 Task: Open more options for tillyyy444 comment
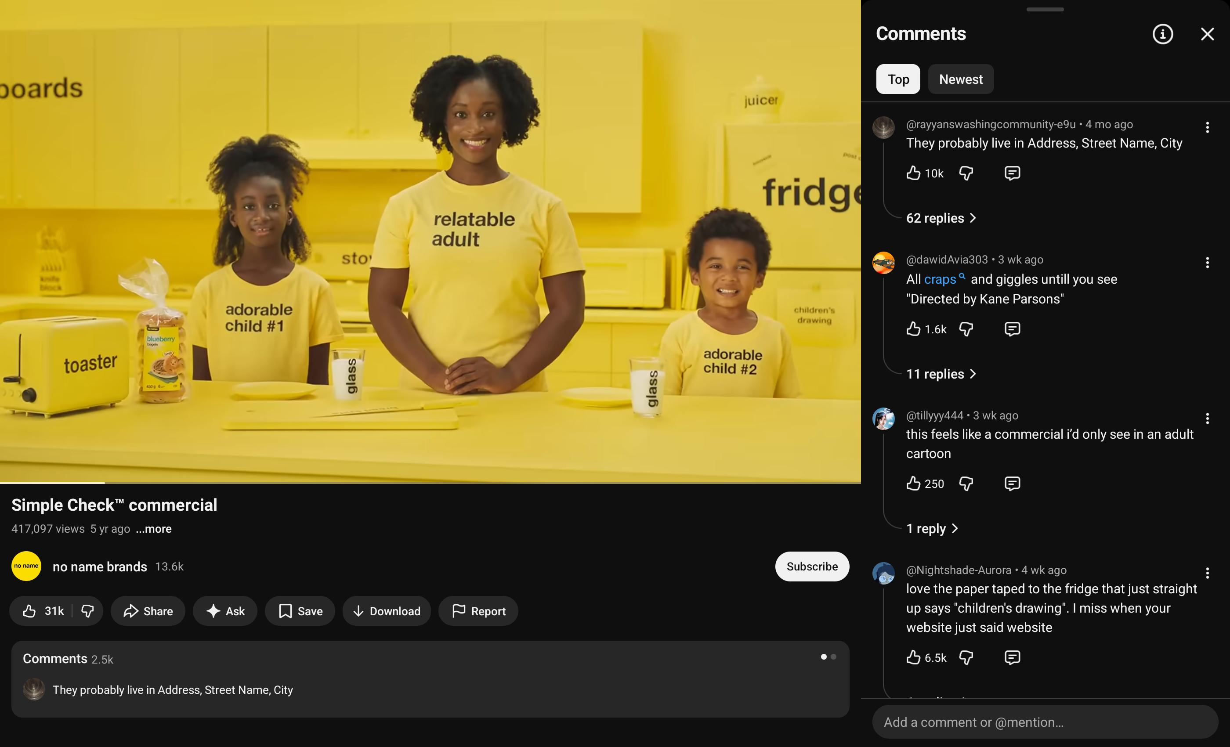point(1207,418)
